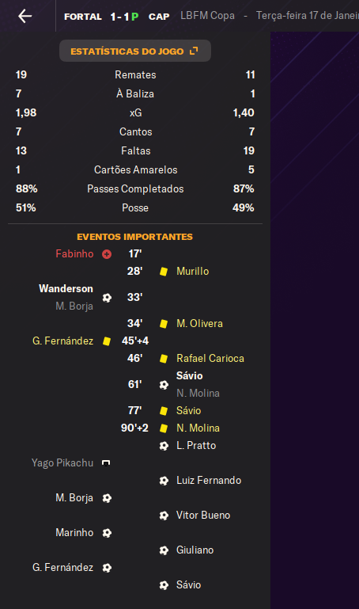This screenshot has width=359, height=609.
Task: Open the player link Wanderson
Action: tap(66, 288)
